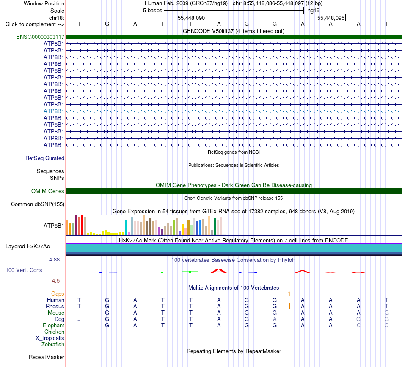The width and height of the screenshot is (402, 367).
Task: Click the dark green bar in GTEx chart
Action: point(215,226)
